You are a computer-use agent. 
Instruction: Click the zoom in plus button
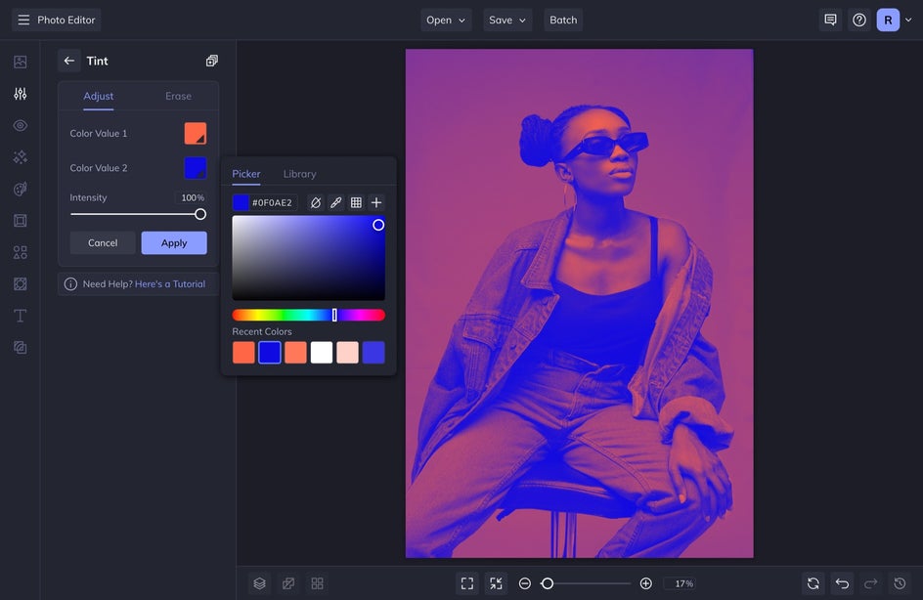(645, 583)
